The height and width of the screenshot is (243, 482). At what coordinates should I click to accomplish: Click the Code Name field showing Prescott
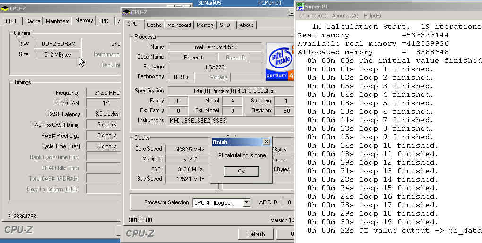(x=193, y=57)
